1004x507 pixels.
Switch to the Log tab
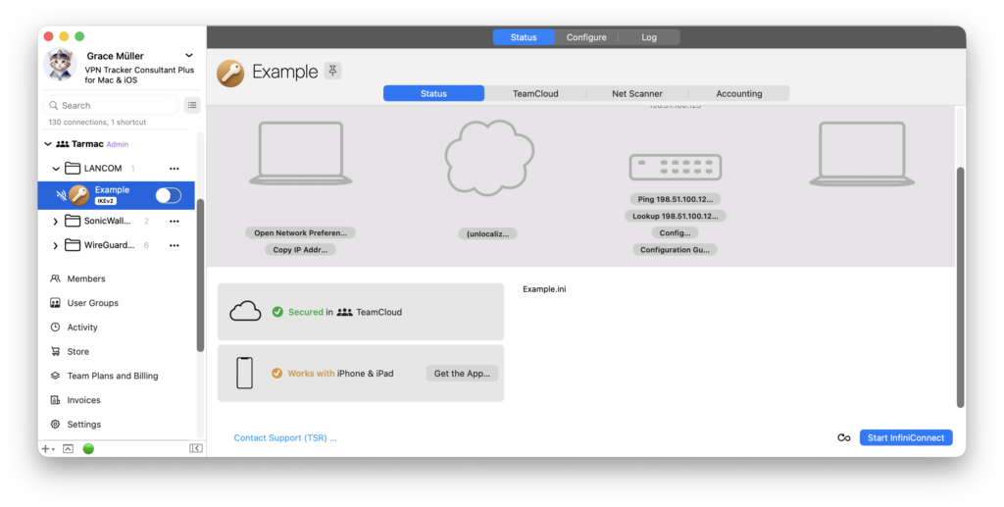coord(649,37)
